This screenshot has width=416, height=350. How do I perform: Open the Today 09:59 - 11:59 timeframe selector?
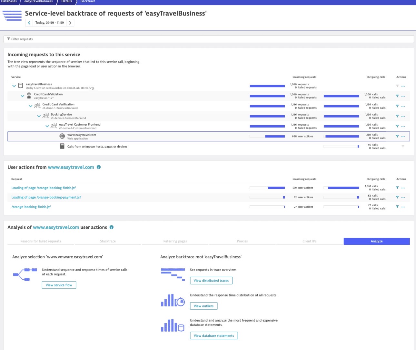tap(49, 23)
